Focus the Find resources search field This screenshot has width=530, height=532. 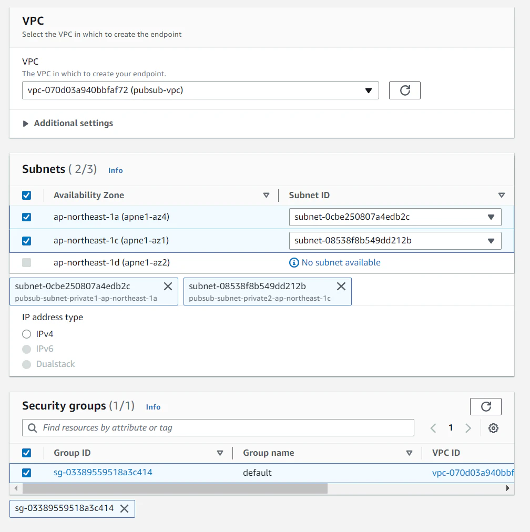[218, 428]
